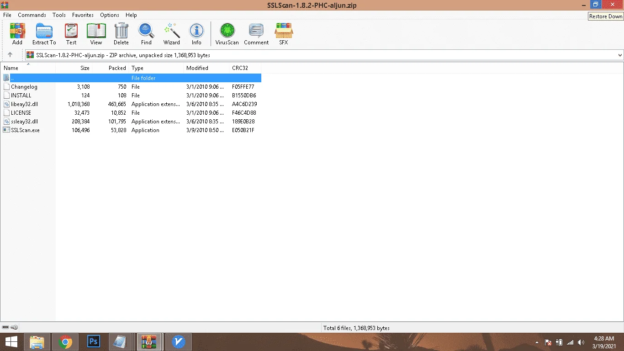Select the INSTALL file name
Image resolution: width=624 pixels, height=351 pixels.
coord(21,96)
